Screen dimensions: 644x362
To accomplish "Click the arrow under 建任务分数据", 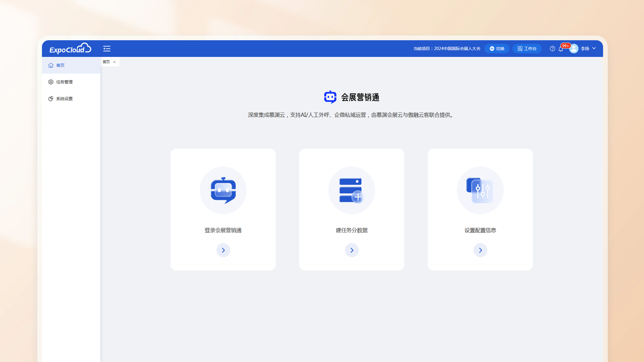I will tap(352, 250).
